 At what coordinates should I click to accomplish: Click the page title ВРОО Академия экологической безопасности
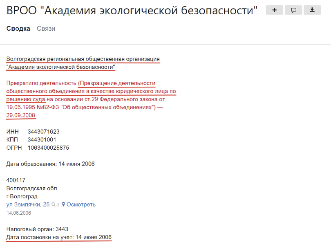coord(132,10)
